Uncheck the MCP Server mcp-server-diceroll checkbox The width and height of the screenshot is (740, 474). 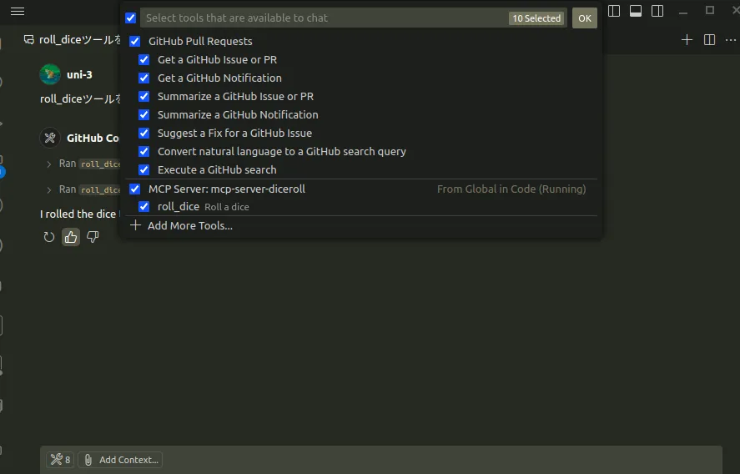(134, 189)
